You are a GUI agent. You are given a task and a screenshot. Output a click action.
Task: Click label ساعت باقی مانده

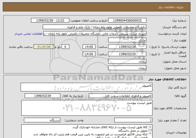[x=21, y=47]
